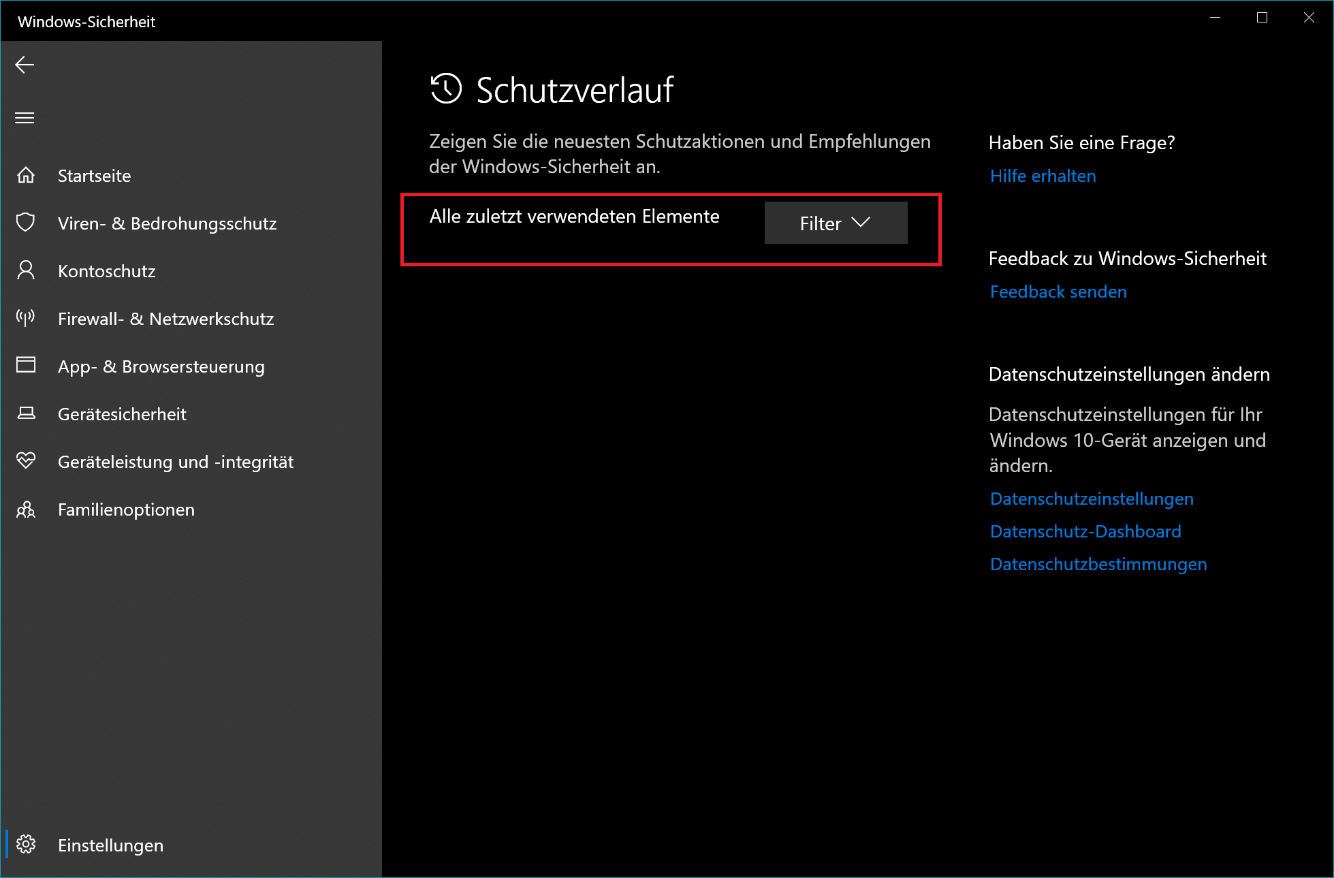This screenshot has height=878, width=1334.
Task: Click the Einstellungen gear icon
Action: (x=26, y=845)
